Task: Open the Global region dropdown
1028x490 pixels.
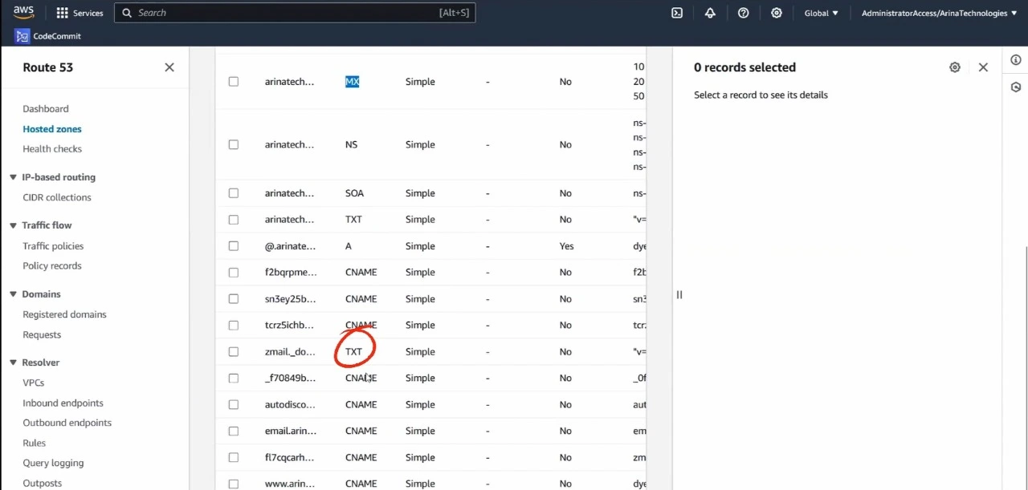Action: point(821,13)
